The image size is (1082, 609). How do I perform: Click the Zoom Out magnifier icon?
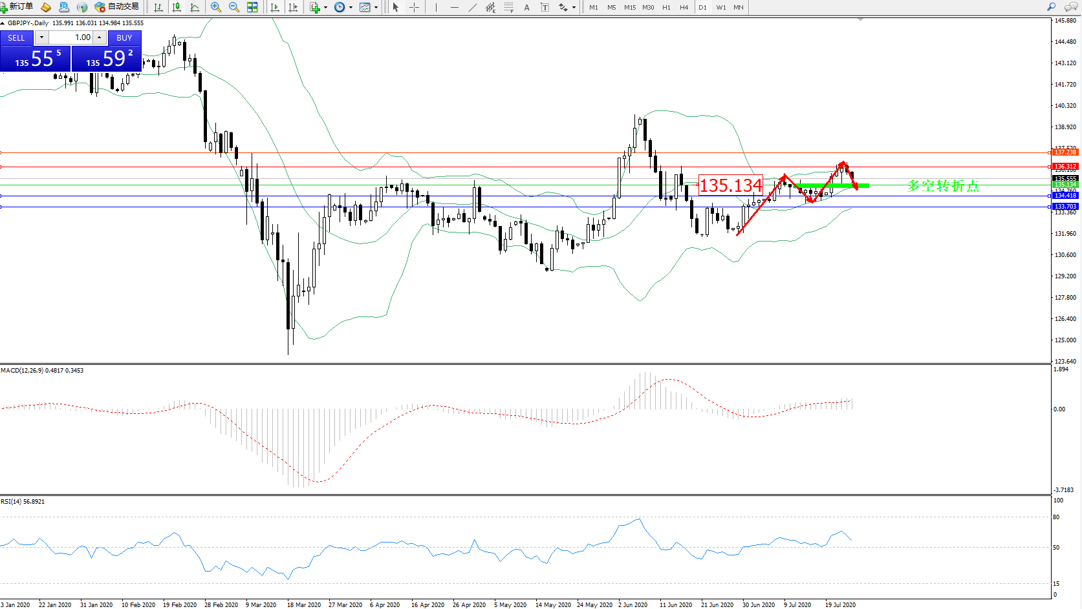pos(234,7)
